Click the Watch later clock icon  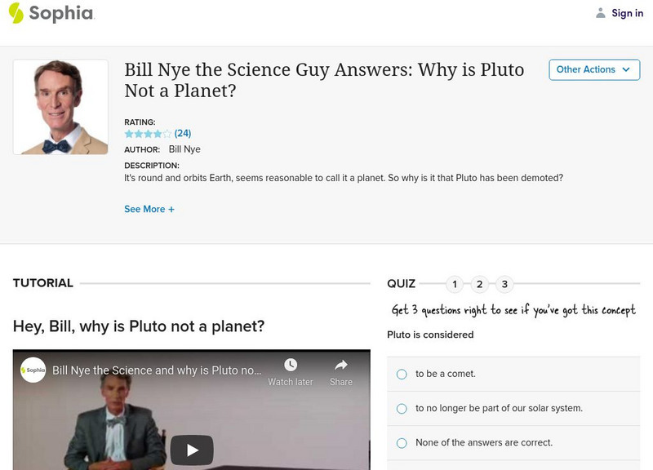click(291, 366)
